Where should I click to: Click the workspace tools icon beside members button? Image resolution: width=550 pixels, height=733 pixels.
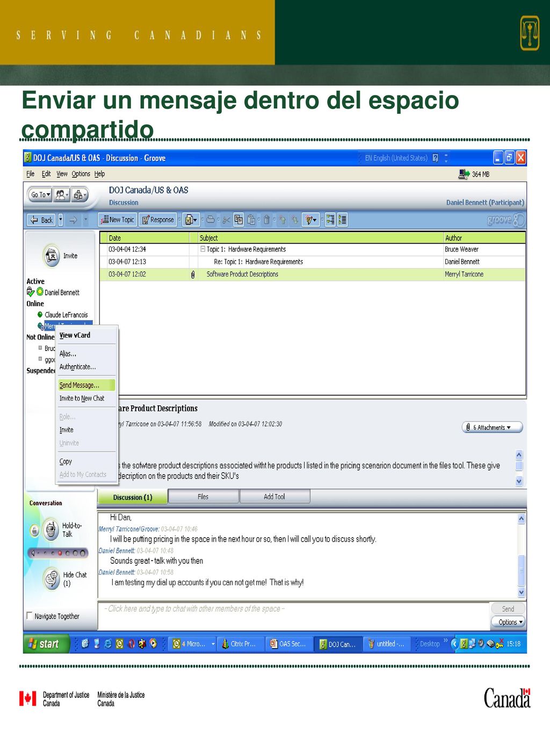(x=79, y=194)
